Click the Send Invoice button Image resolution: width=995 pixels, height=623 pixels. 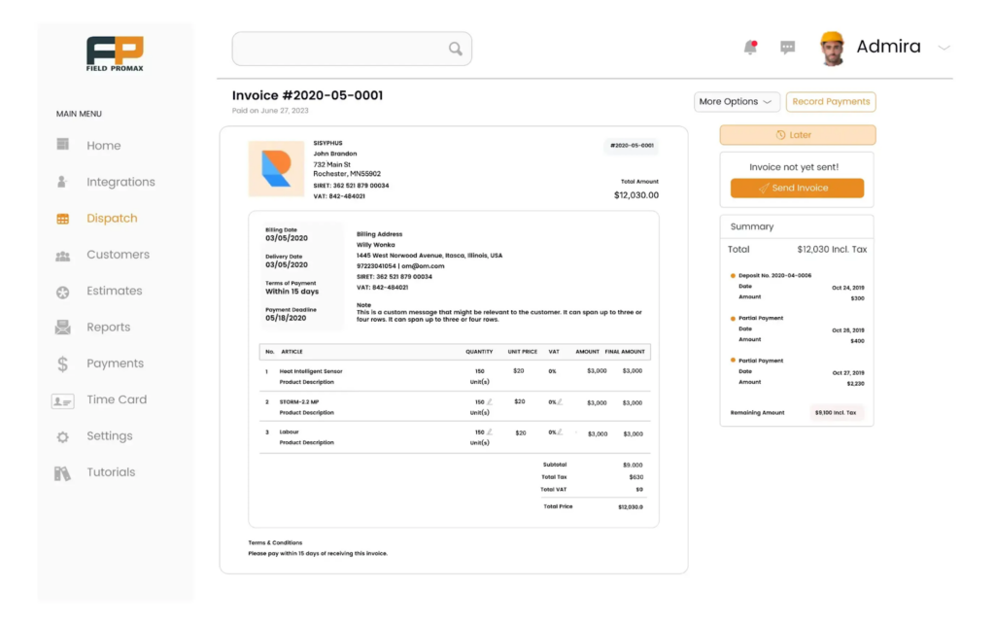coord(796,188)
